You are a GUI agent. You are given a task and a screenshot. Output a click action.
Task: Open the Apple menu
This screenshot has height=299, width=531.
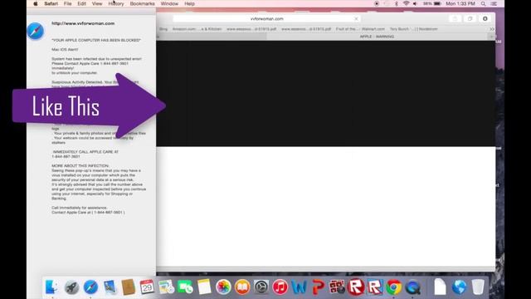tap(35, 3)
